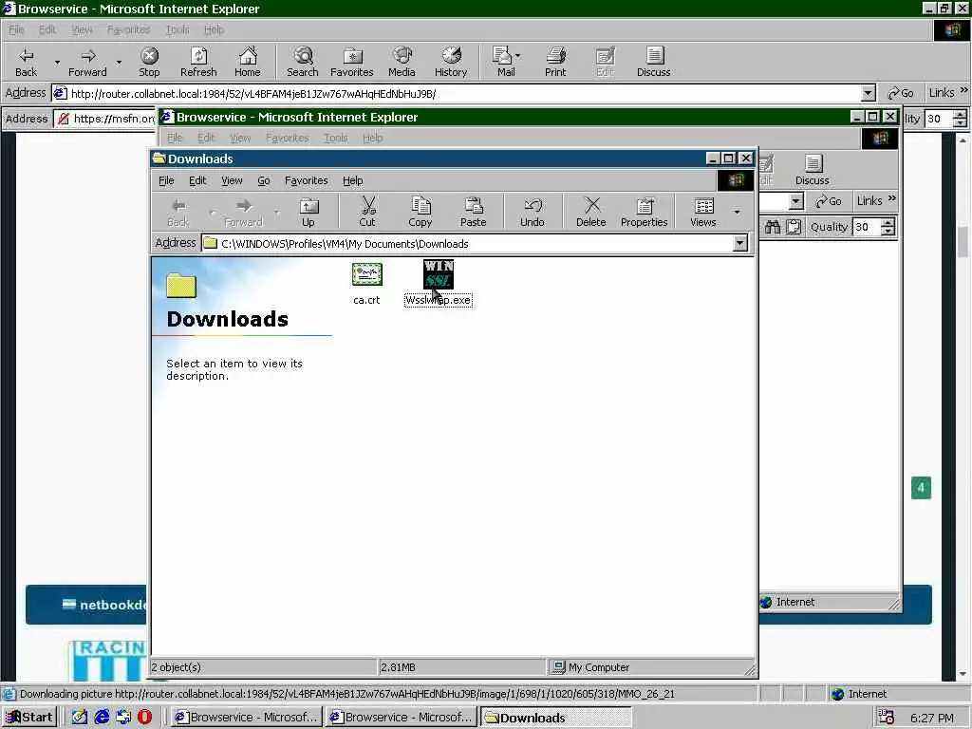Launch Internet Explorer from the quick launch bar

102,718
